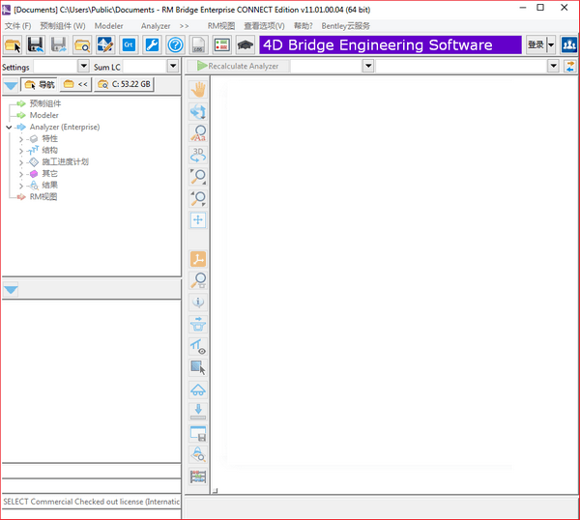Image resolution: width=580 pixels, height=520 pixels.
Task: Click the fit-all move arrows icon
Action: [x=198, y=219]
